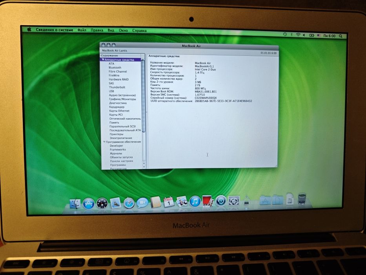This screenshot has height=275, width=366.
Task: Launch the App Store from the Dock
Action: pos(89,203)
